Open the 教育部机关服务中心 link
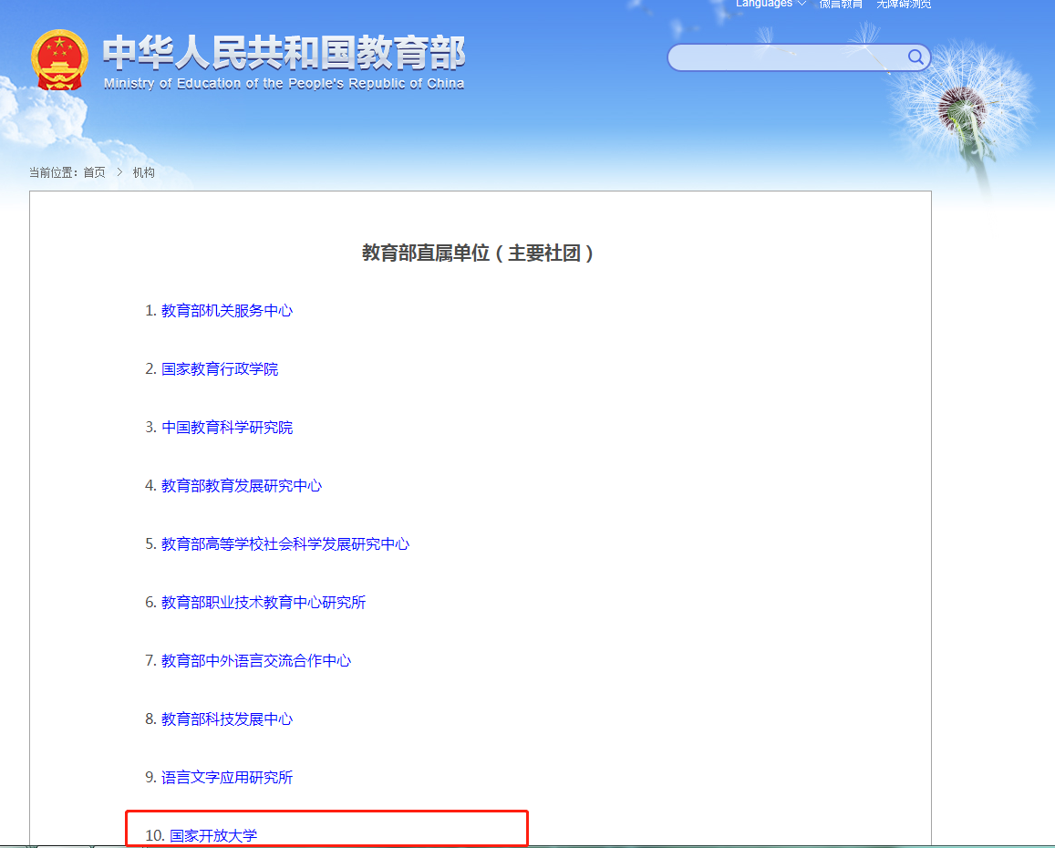Viewport: 1055px width, 848px height. click(x=227, y=310)
